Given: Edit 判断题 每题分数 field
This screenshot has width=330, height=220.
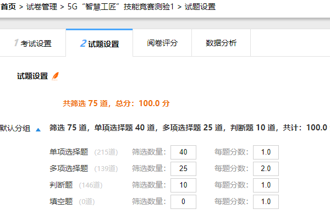Looking at the screenshot, I should [266, 185].
